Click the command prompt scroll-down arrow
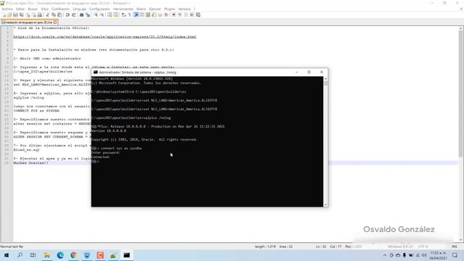The image size is (464, 261). pyautogui.click(x=326, y=204)
